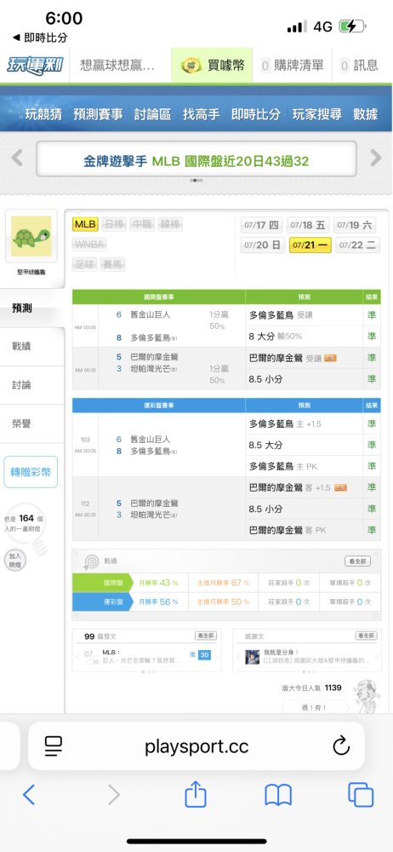Viewport: 393px width, 852px height.
Task: Open the 金牌遊擊手 MLB banner
Action: [x=196, y=159]
